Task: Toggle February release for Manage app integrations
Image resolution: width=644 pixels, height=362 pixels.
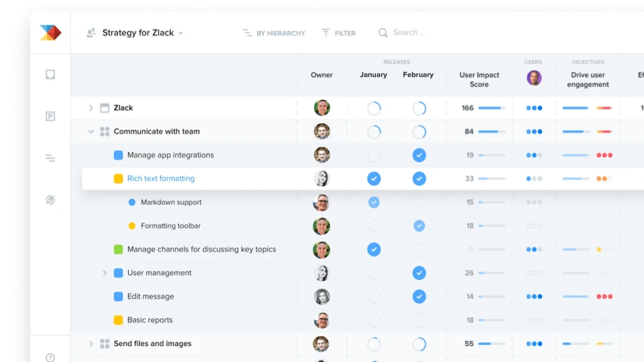Action: tap(419, 155)
